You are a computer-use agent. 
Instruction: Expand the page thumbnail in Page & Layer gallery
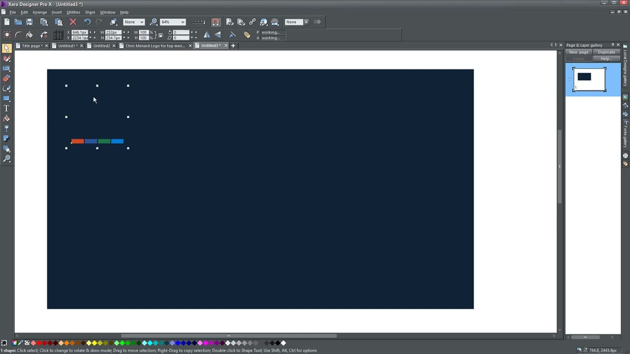point(569,79)
